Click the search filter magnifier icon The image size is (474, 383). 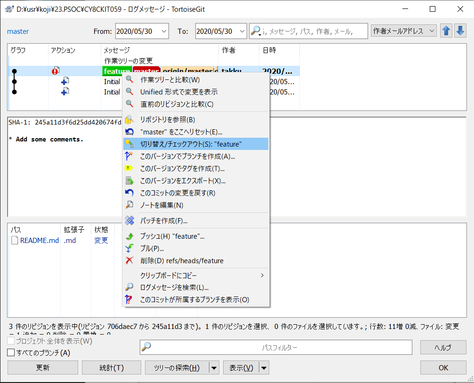(x=255, y=31)
